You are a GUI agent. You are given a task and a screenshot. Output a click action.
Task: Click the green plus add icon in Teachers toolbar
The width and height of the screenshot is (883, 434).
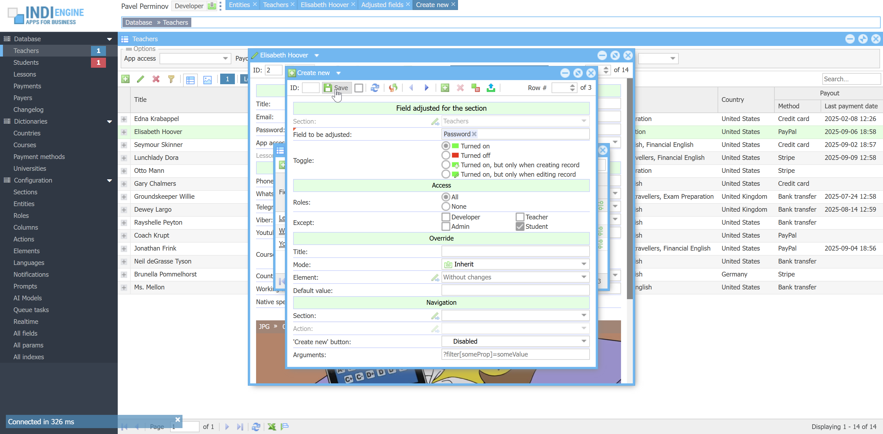[x=125, y=79]
